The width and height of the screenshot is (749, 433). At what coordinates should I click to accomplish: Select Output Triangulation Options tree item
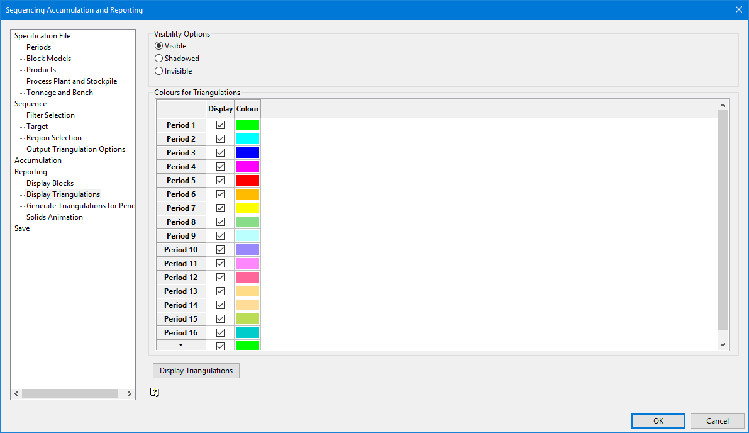point(75,149)
